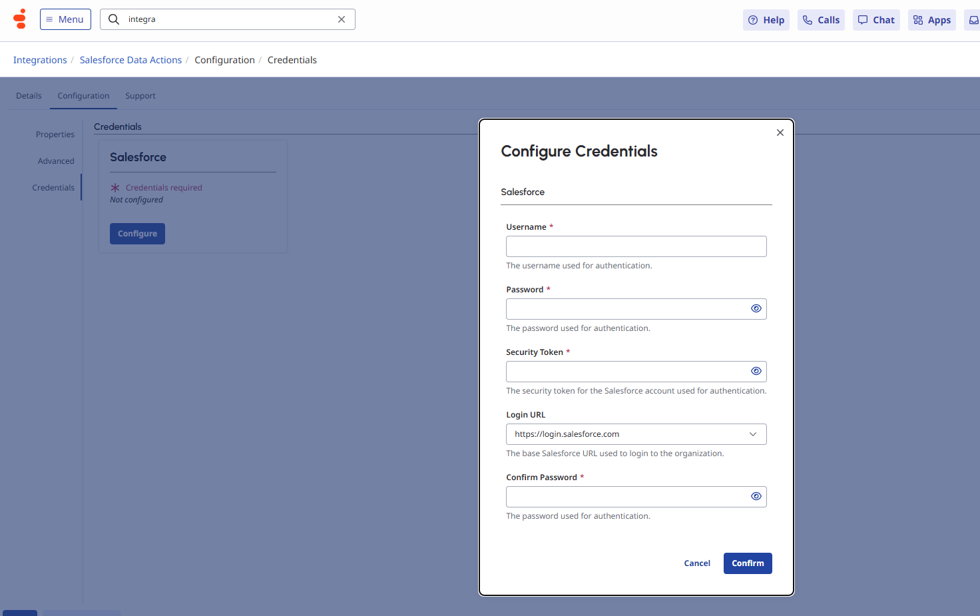Image resolution: width=980 pixels, height=616 pixels.
Task: Click the Chat bubble icon
Action: click(x=863, y=20)
